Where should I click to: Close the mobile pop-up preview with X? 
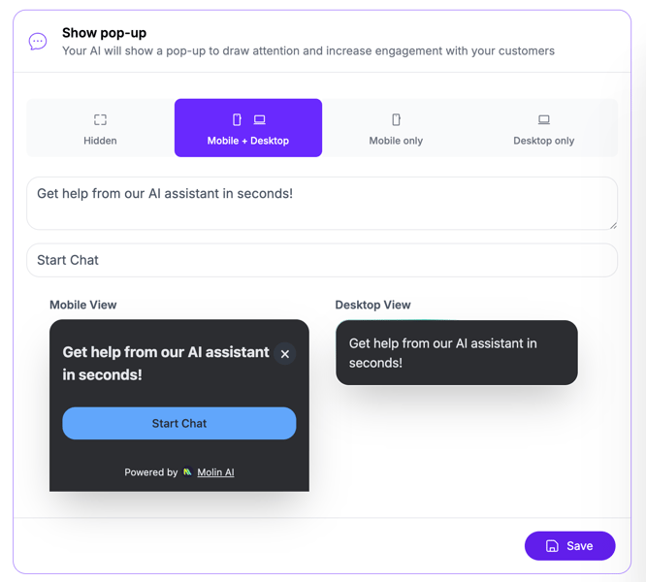point(284,354)
